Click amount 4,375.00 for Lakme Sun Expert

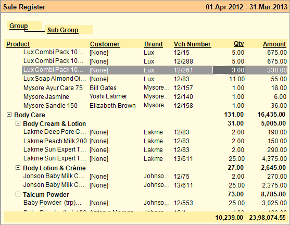(274, 159)
